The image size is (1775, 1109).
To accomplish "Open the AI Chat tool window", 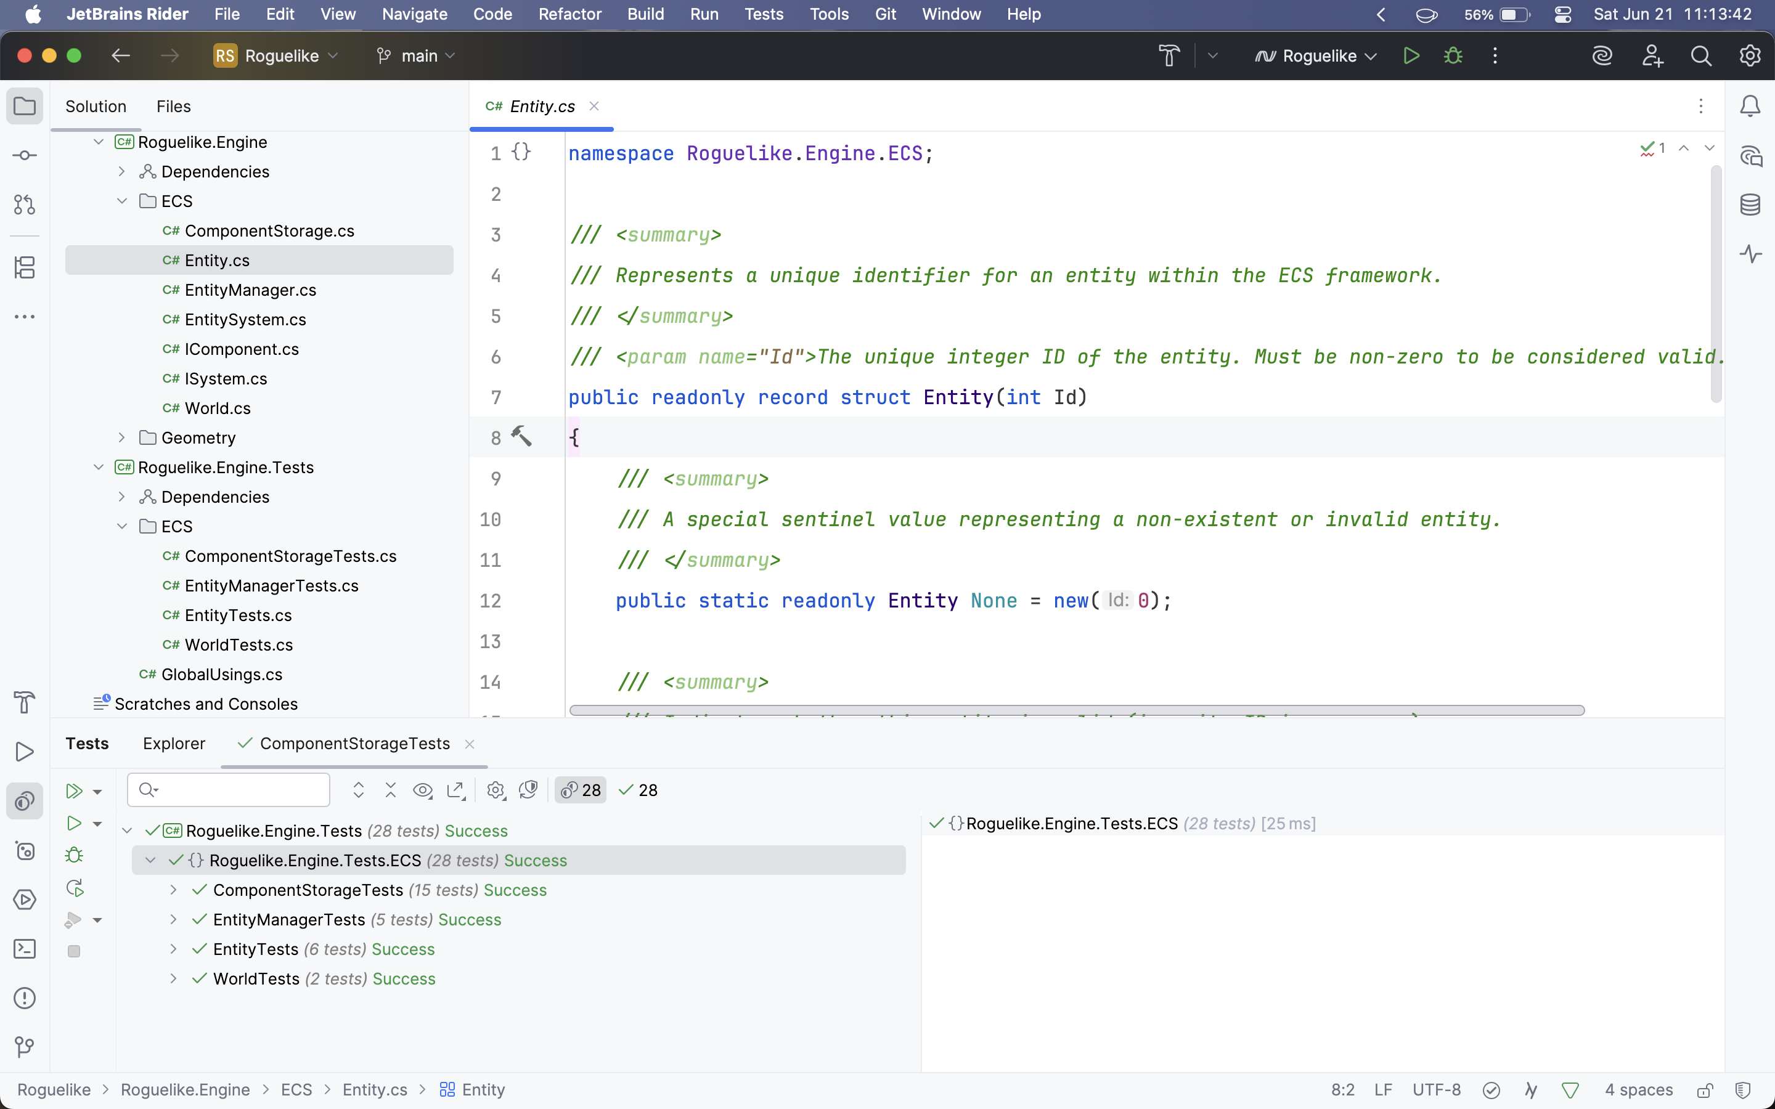I will tap(1750, 155).
